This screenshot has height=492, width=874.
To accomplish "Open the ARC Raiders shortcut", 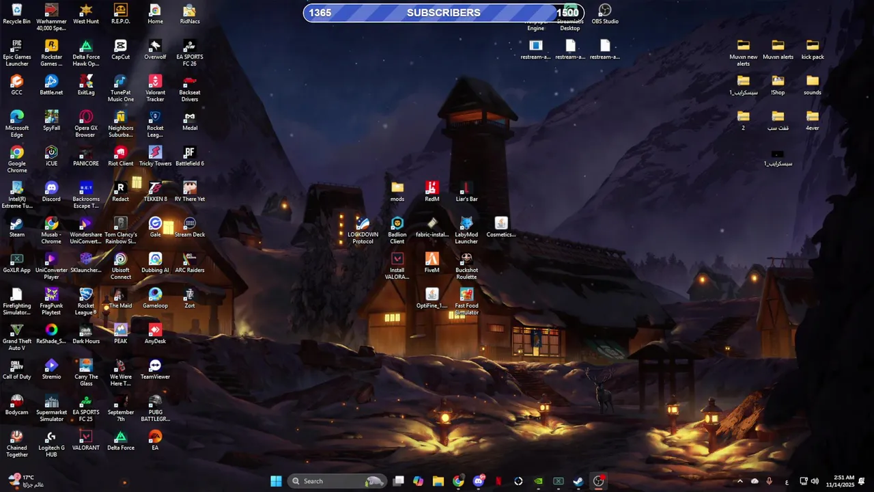I will (x=190, y=262).
